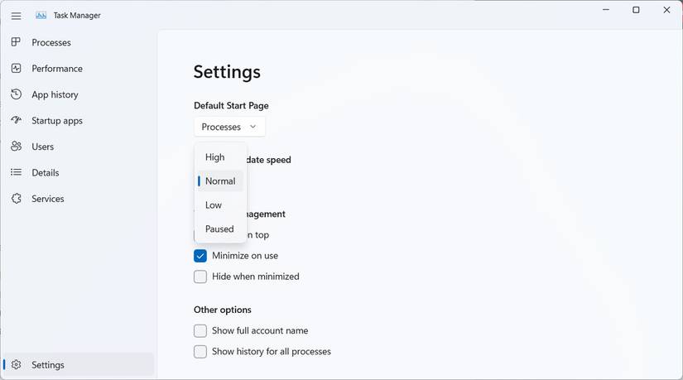Select Paused update speed option
683x380 pixels.
pos(219,229)
